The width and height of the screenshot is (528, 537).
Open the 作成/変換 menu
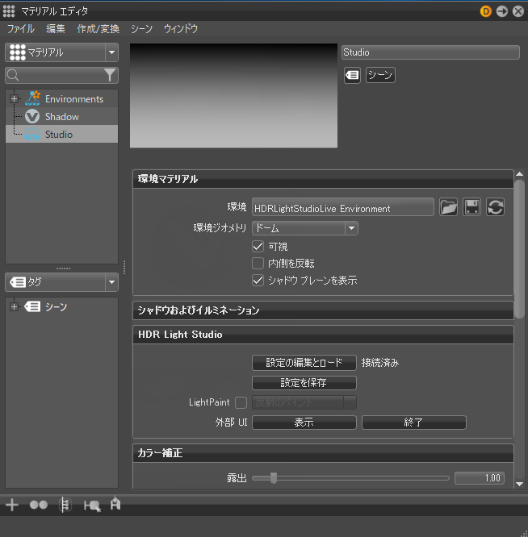click(x=98, y=29)
